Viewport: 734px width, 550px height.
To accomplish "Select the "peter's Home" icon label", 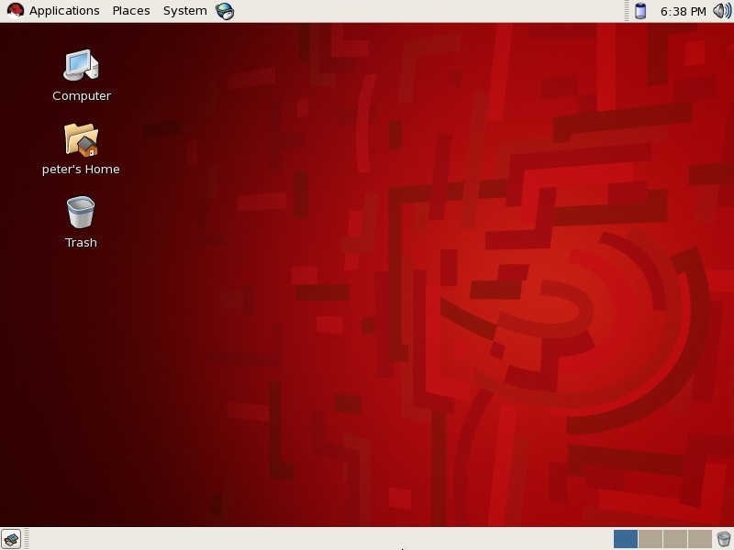I will [x=81, y=170].
